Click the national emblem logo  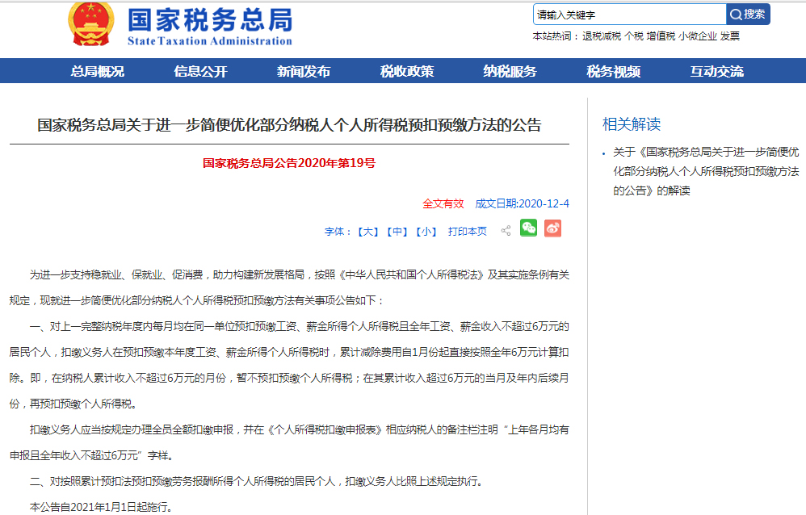(91, 24)
